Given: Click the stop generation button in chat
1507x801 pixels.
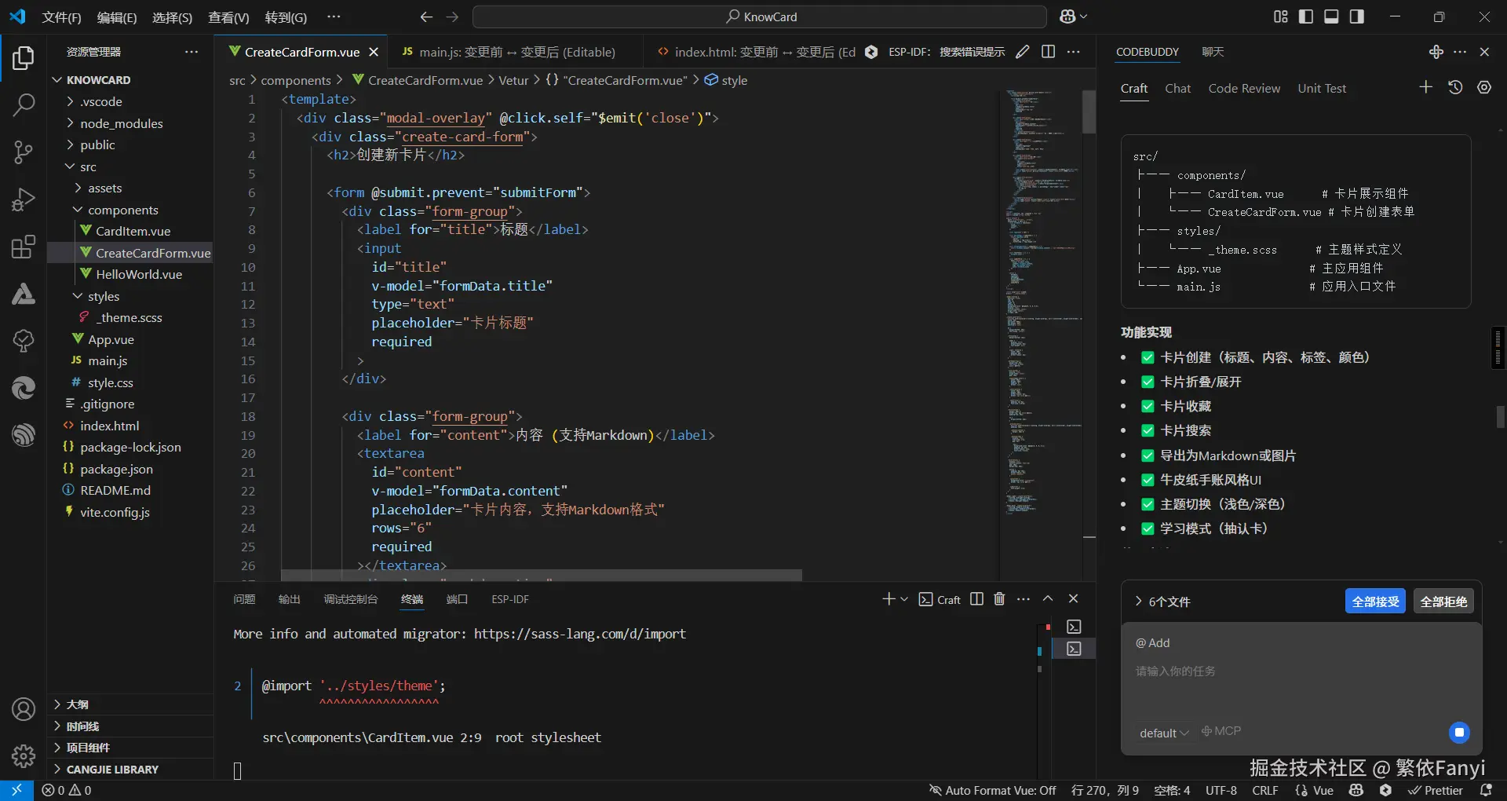Looking at the screenshot, I should click(x=1459, y=733).
